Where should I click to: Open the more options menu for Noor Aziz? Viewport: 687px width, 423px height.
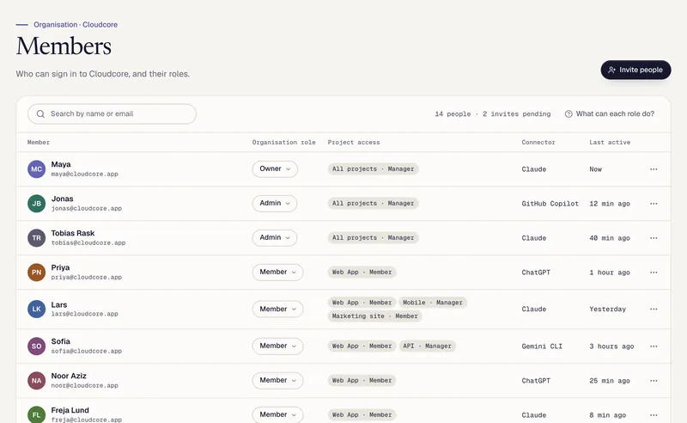[x=654, y=380]
